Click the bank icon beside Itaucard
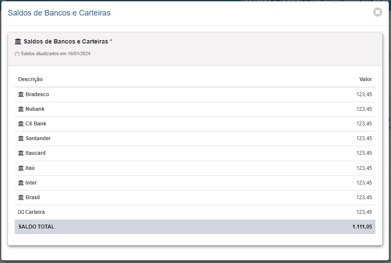Viewport: 391px width, 263px height. (x=21, y=153)
